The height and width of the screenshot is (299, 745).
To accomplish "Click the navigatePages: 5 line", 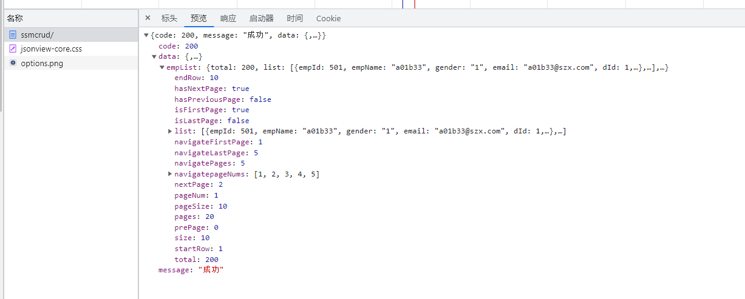I will point(209,163).
